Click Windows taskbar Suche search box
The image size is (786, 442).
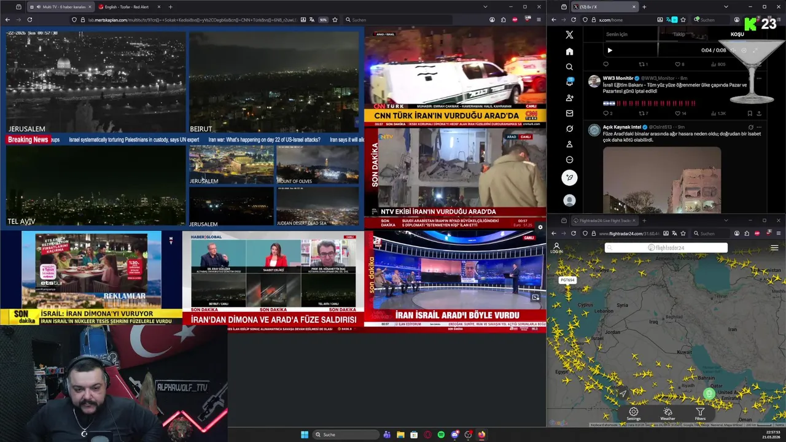pyautogui.click(x=346, y=435)
